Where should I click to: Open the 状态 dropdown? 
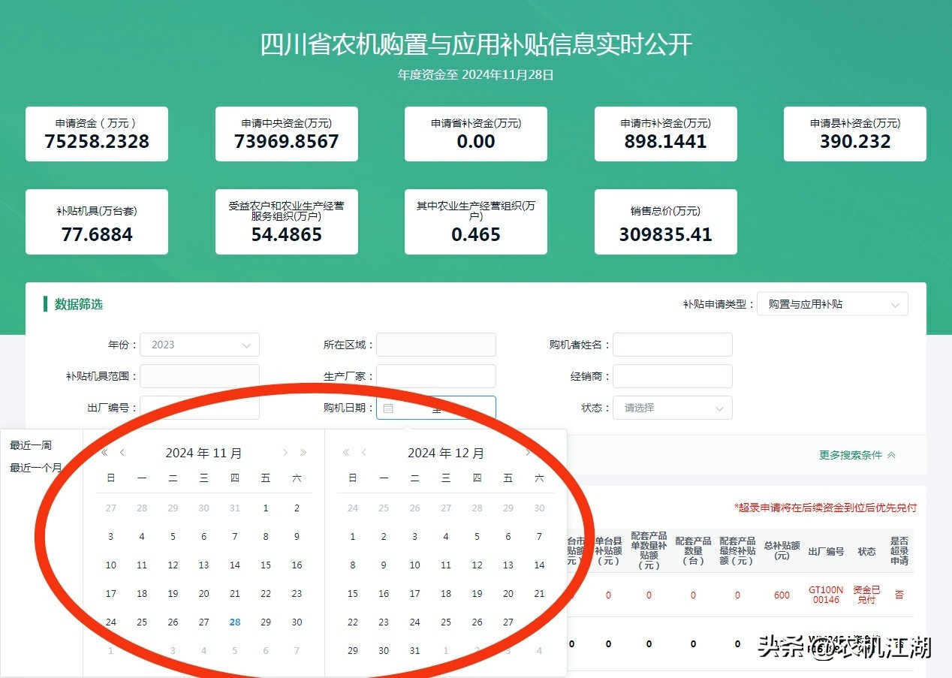click(x=672, y=408)
